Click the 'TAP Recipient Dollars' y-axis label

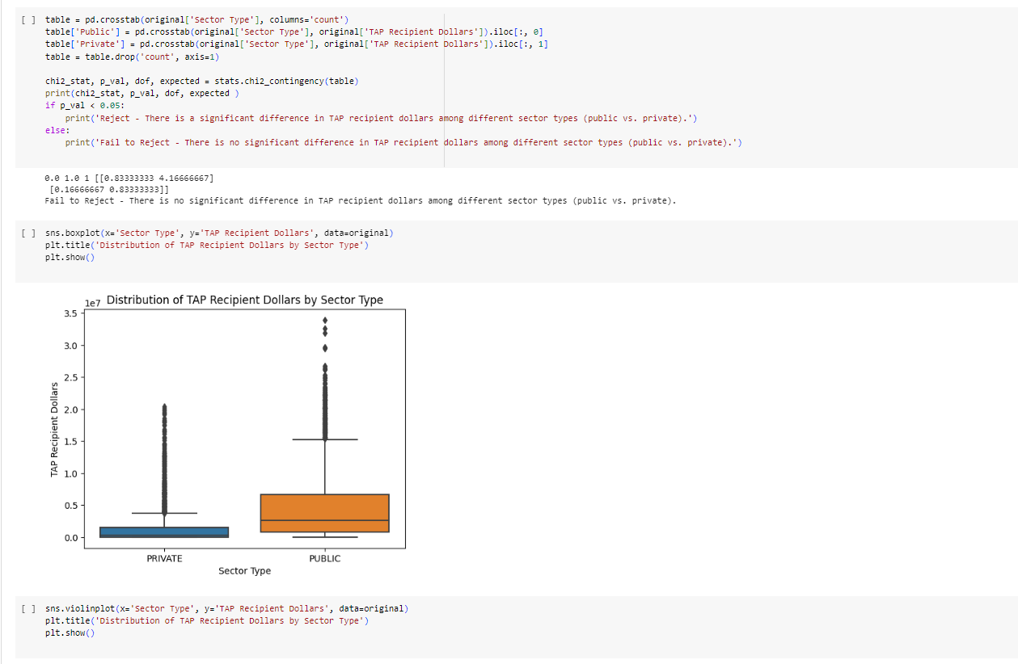click(55, 429)
